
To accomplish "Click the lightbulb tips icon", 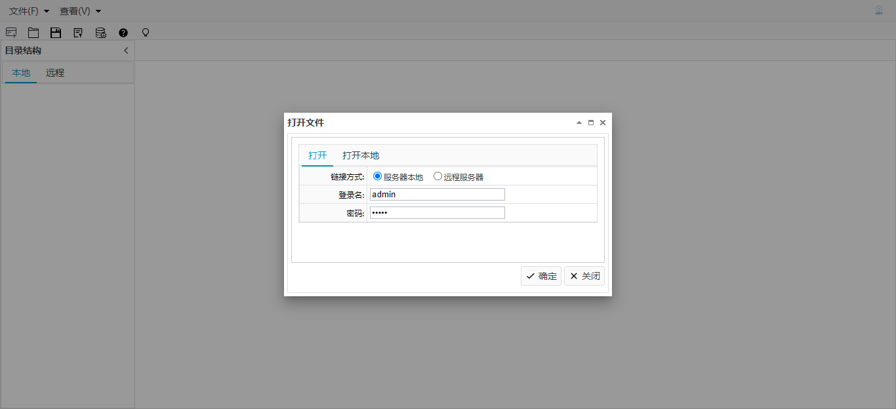I will point(146,32).
